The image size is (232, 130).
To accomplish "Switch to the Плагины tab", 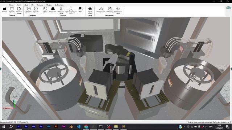I will pyautogui.click(x=40, y=5).
